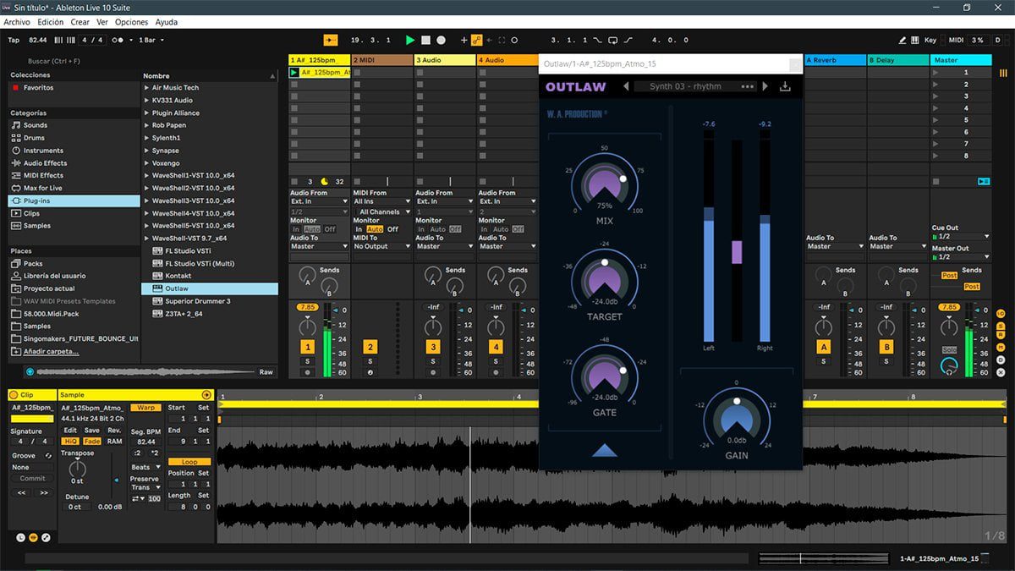1015x571 pixels.
Task: Toggle MIDI Arrangement Overdub plus icon
Action: click(464, 40)
